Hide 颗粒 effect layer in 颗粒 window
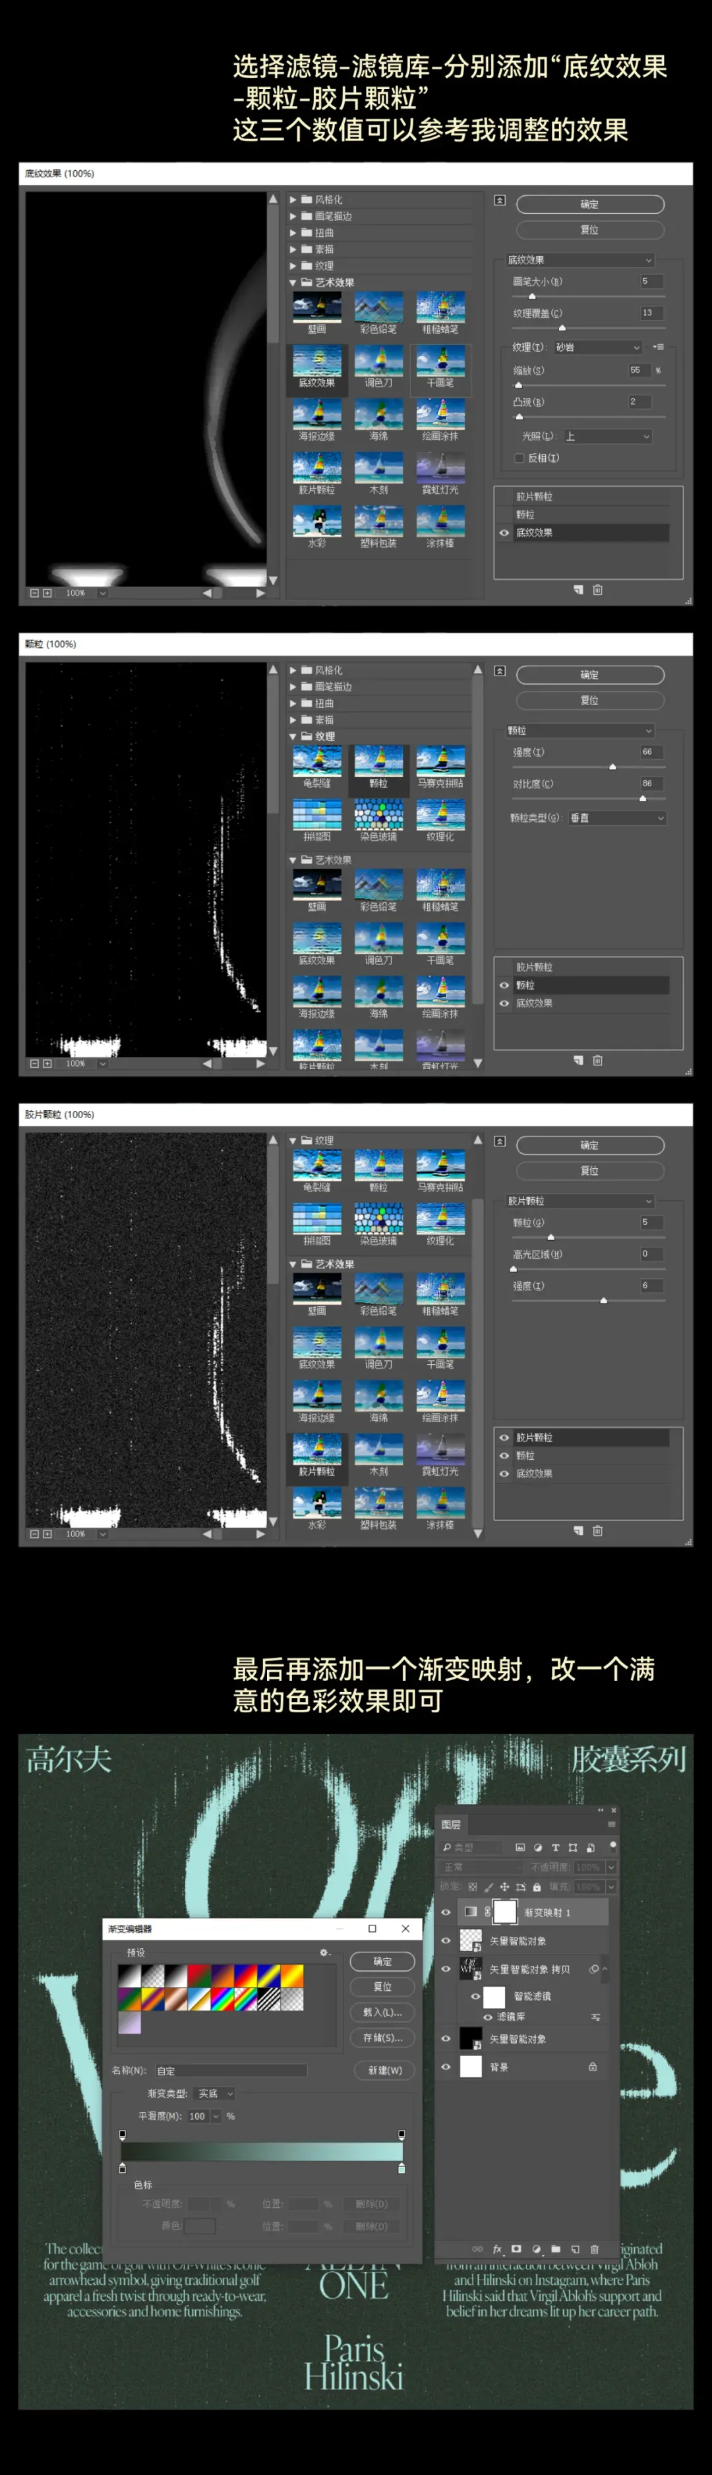Viewport: 712px width, 2475px height. pos(504,985)
